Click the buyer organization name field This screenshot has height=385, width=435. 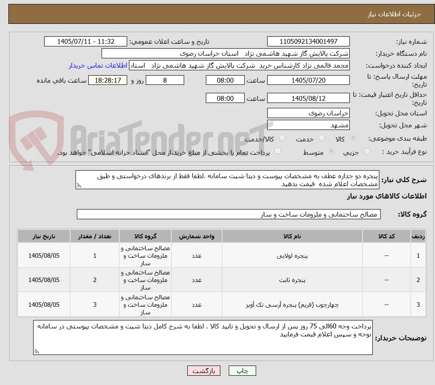(x=226, y=53)
